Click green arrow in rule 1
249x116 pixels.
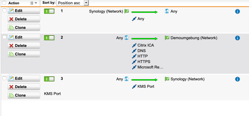pyautogui.click(x=144, y=12)
